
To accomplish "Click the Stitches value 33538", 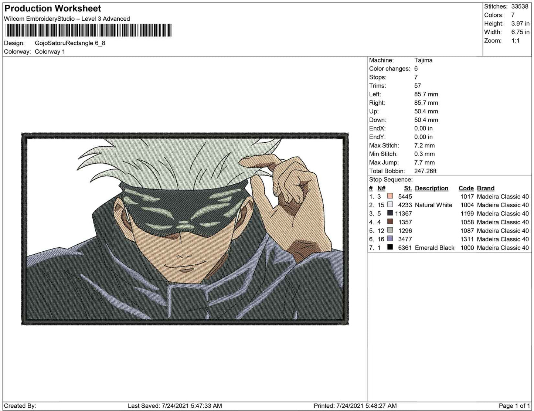I will [x=520, y=7].
